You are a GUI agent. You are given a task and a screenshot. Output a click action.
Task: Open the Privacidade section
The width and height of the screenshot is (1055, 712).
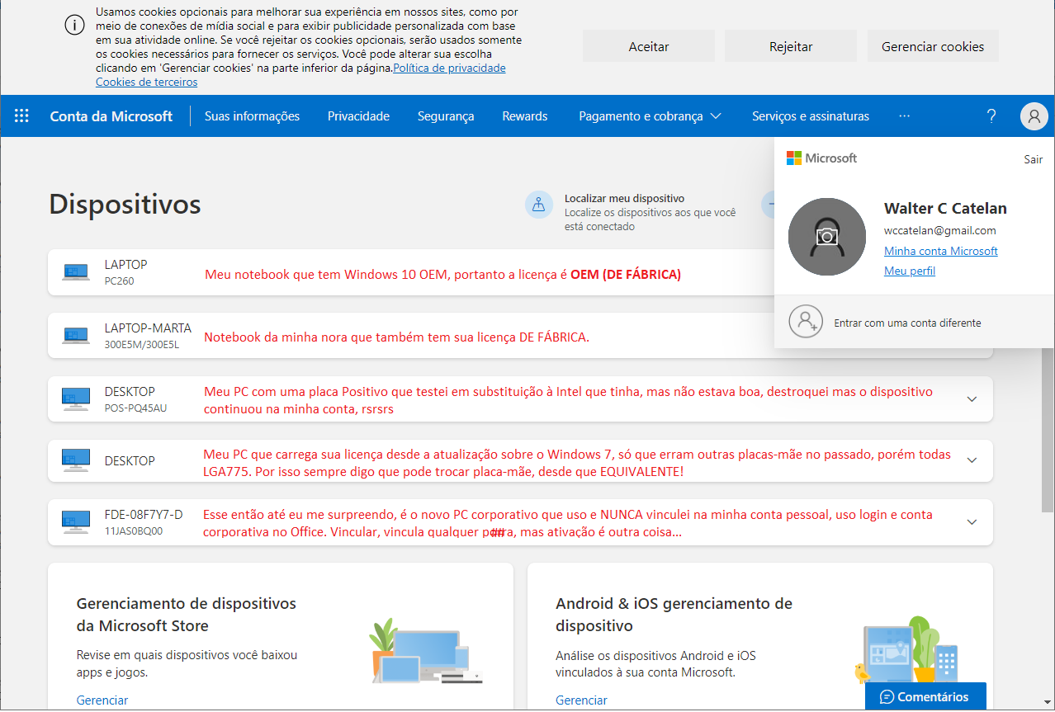[358, 116]
